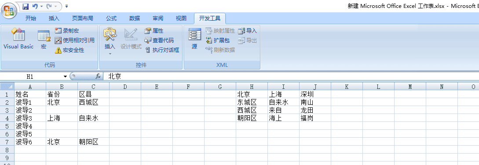Switch to the 插入 ribbon tab
The width and height of the screenshot is (479, 165).
[54, 18]
